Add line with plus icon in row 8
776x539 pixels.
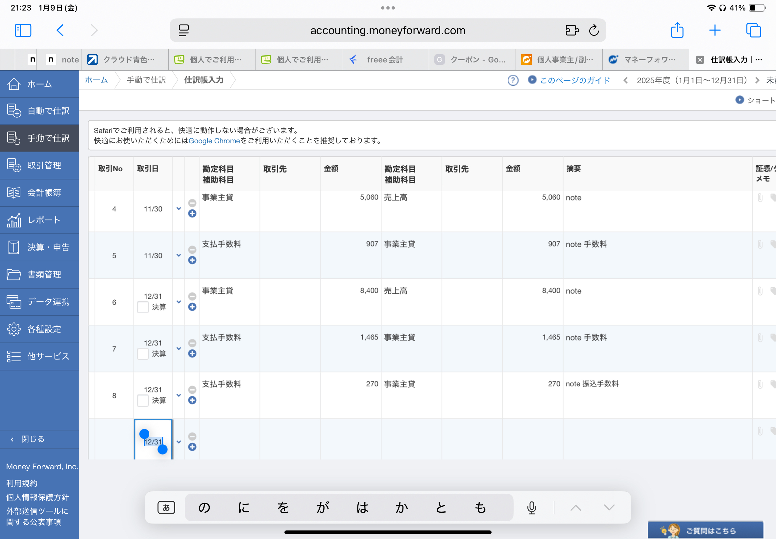[x=192, y=400]
